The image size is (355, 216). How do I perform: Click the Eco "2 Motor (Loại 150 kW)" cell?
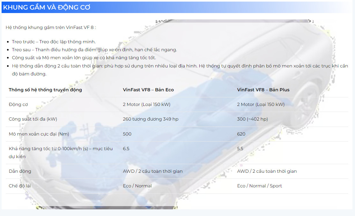[146, 104]
